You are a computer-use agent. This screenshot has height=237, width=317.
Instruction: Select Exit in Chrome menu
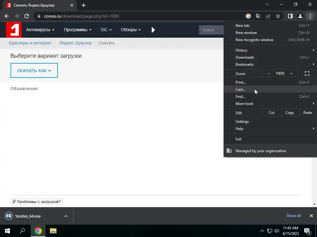pos(270,139)
